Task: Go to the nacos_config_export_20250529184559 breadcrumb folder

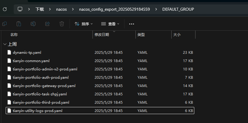Action: coord(113,9)
